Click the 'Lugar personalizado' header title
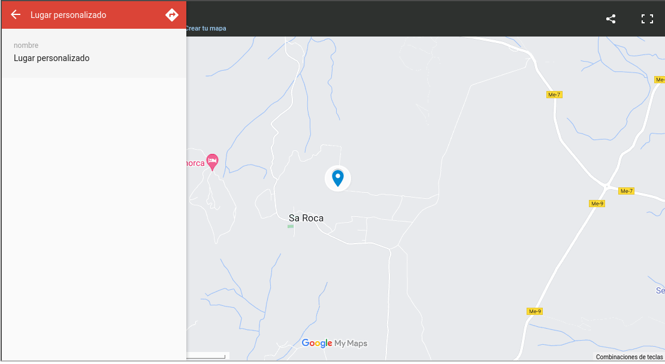This screenshot has height=364, width=665. point(68,15)
